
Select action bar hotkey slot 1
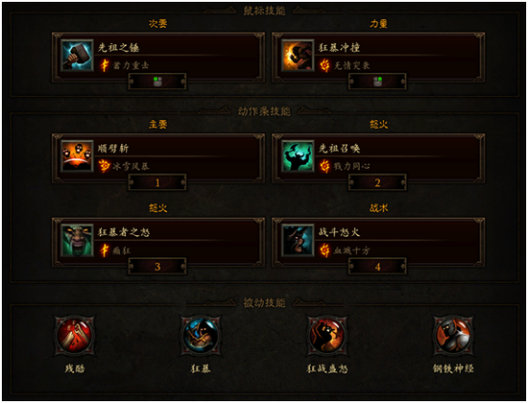click(157, 182)
